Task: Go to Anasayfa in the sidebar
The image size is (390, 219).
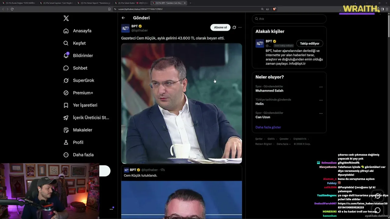Action: pyautogui.click(x=77, y=31)
